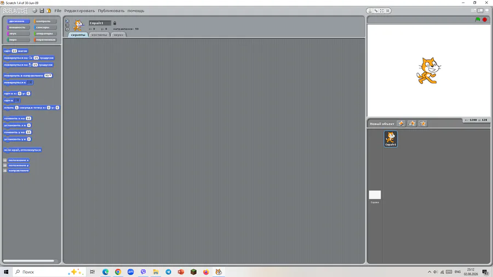Select the shrink sprite tool
This screenshot has width=493, height=277.
point(388,11)
